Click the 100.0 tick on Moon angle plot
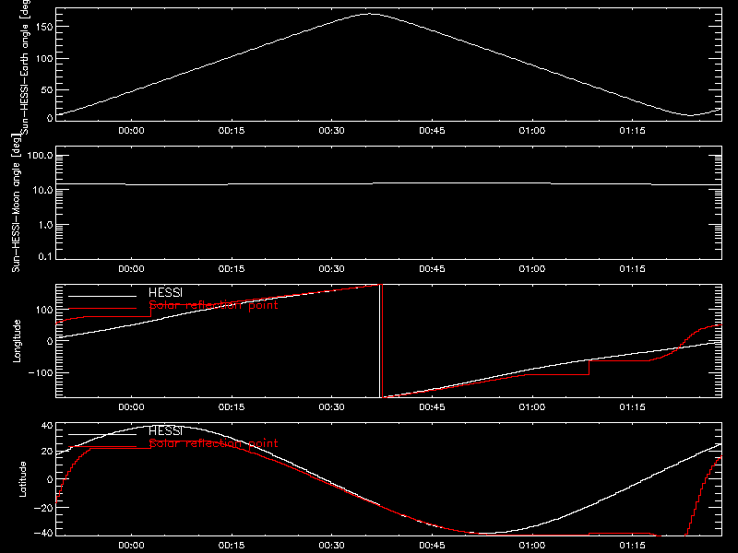Screen dimensions: 738x553 pos(40,156)
